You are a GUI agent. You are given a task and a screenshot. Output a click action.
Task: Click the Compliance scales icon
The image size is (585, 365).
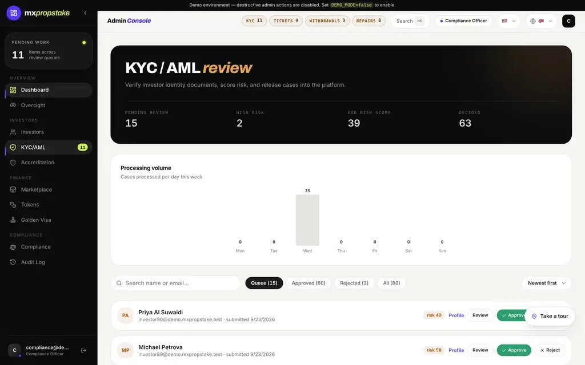click(13, 246)
